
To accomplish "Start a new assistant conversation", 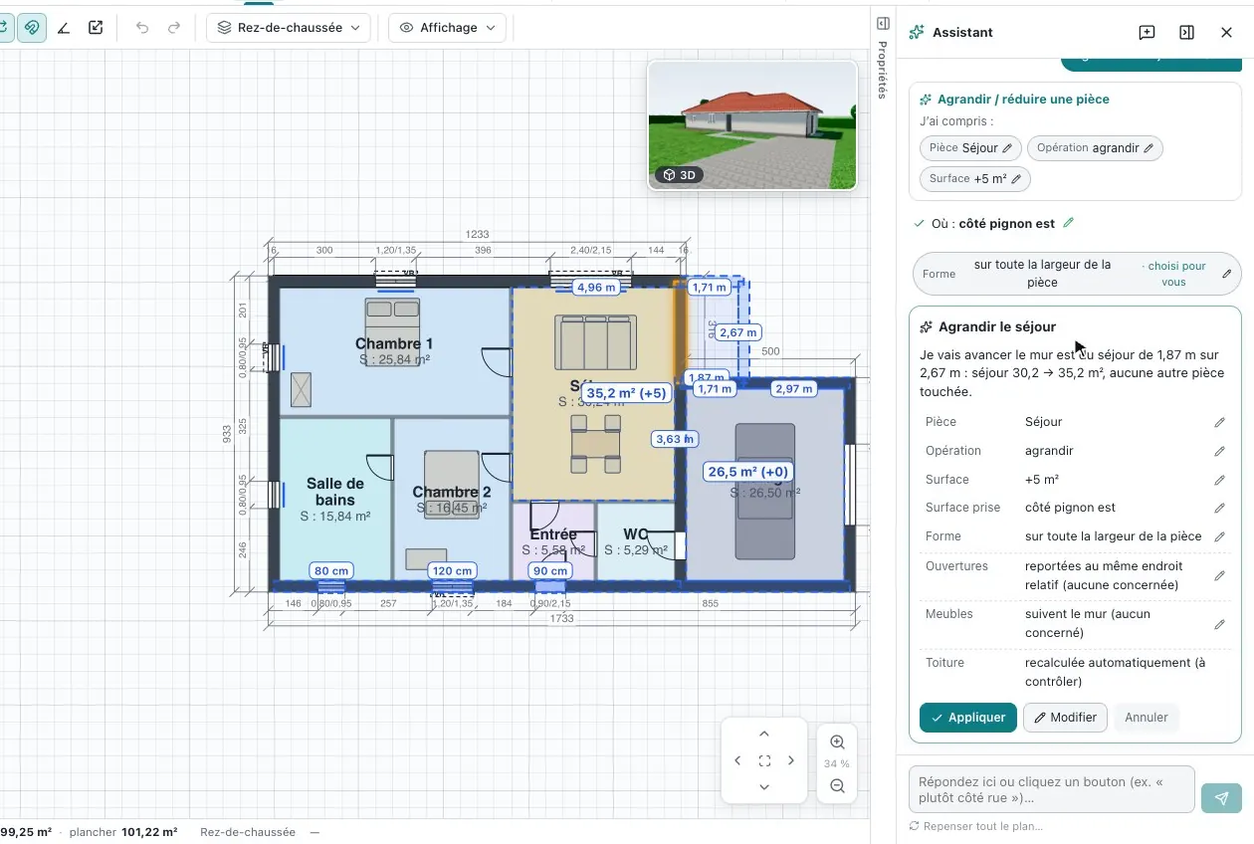I will point(1147,32).
